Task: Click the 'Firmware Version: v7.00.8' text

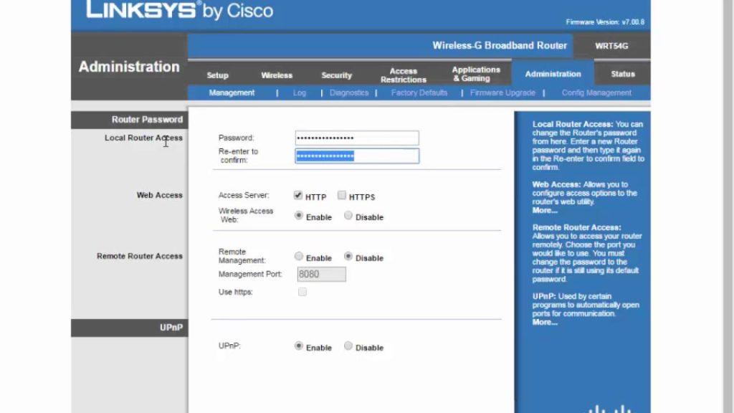Action: point(605,22)
